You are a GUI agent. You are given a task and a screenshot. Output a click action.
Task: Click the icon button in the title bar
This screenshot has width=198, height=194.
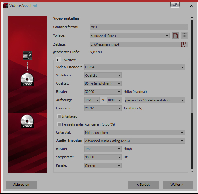coord(175,5)
